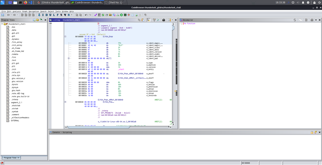The height and width of the screenshot is (165, 322).
Task: Expand the Elf64_Phdr_ARRAY_00100040 structure
Action: pyautogui.click(x=65, y=102)
